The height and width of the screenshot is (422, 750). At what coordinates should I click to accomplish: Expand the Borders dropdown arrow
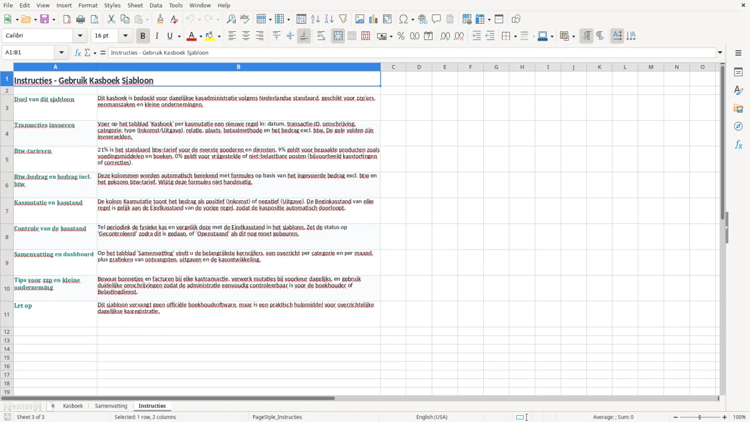(514, 36)
